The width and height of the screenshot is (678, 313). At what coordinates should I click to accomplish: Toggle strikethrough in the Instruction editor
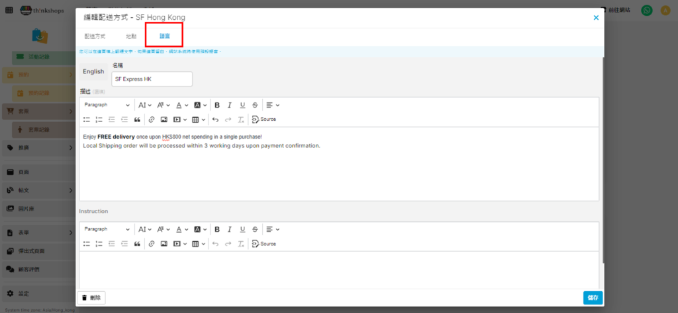(255, 229)
